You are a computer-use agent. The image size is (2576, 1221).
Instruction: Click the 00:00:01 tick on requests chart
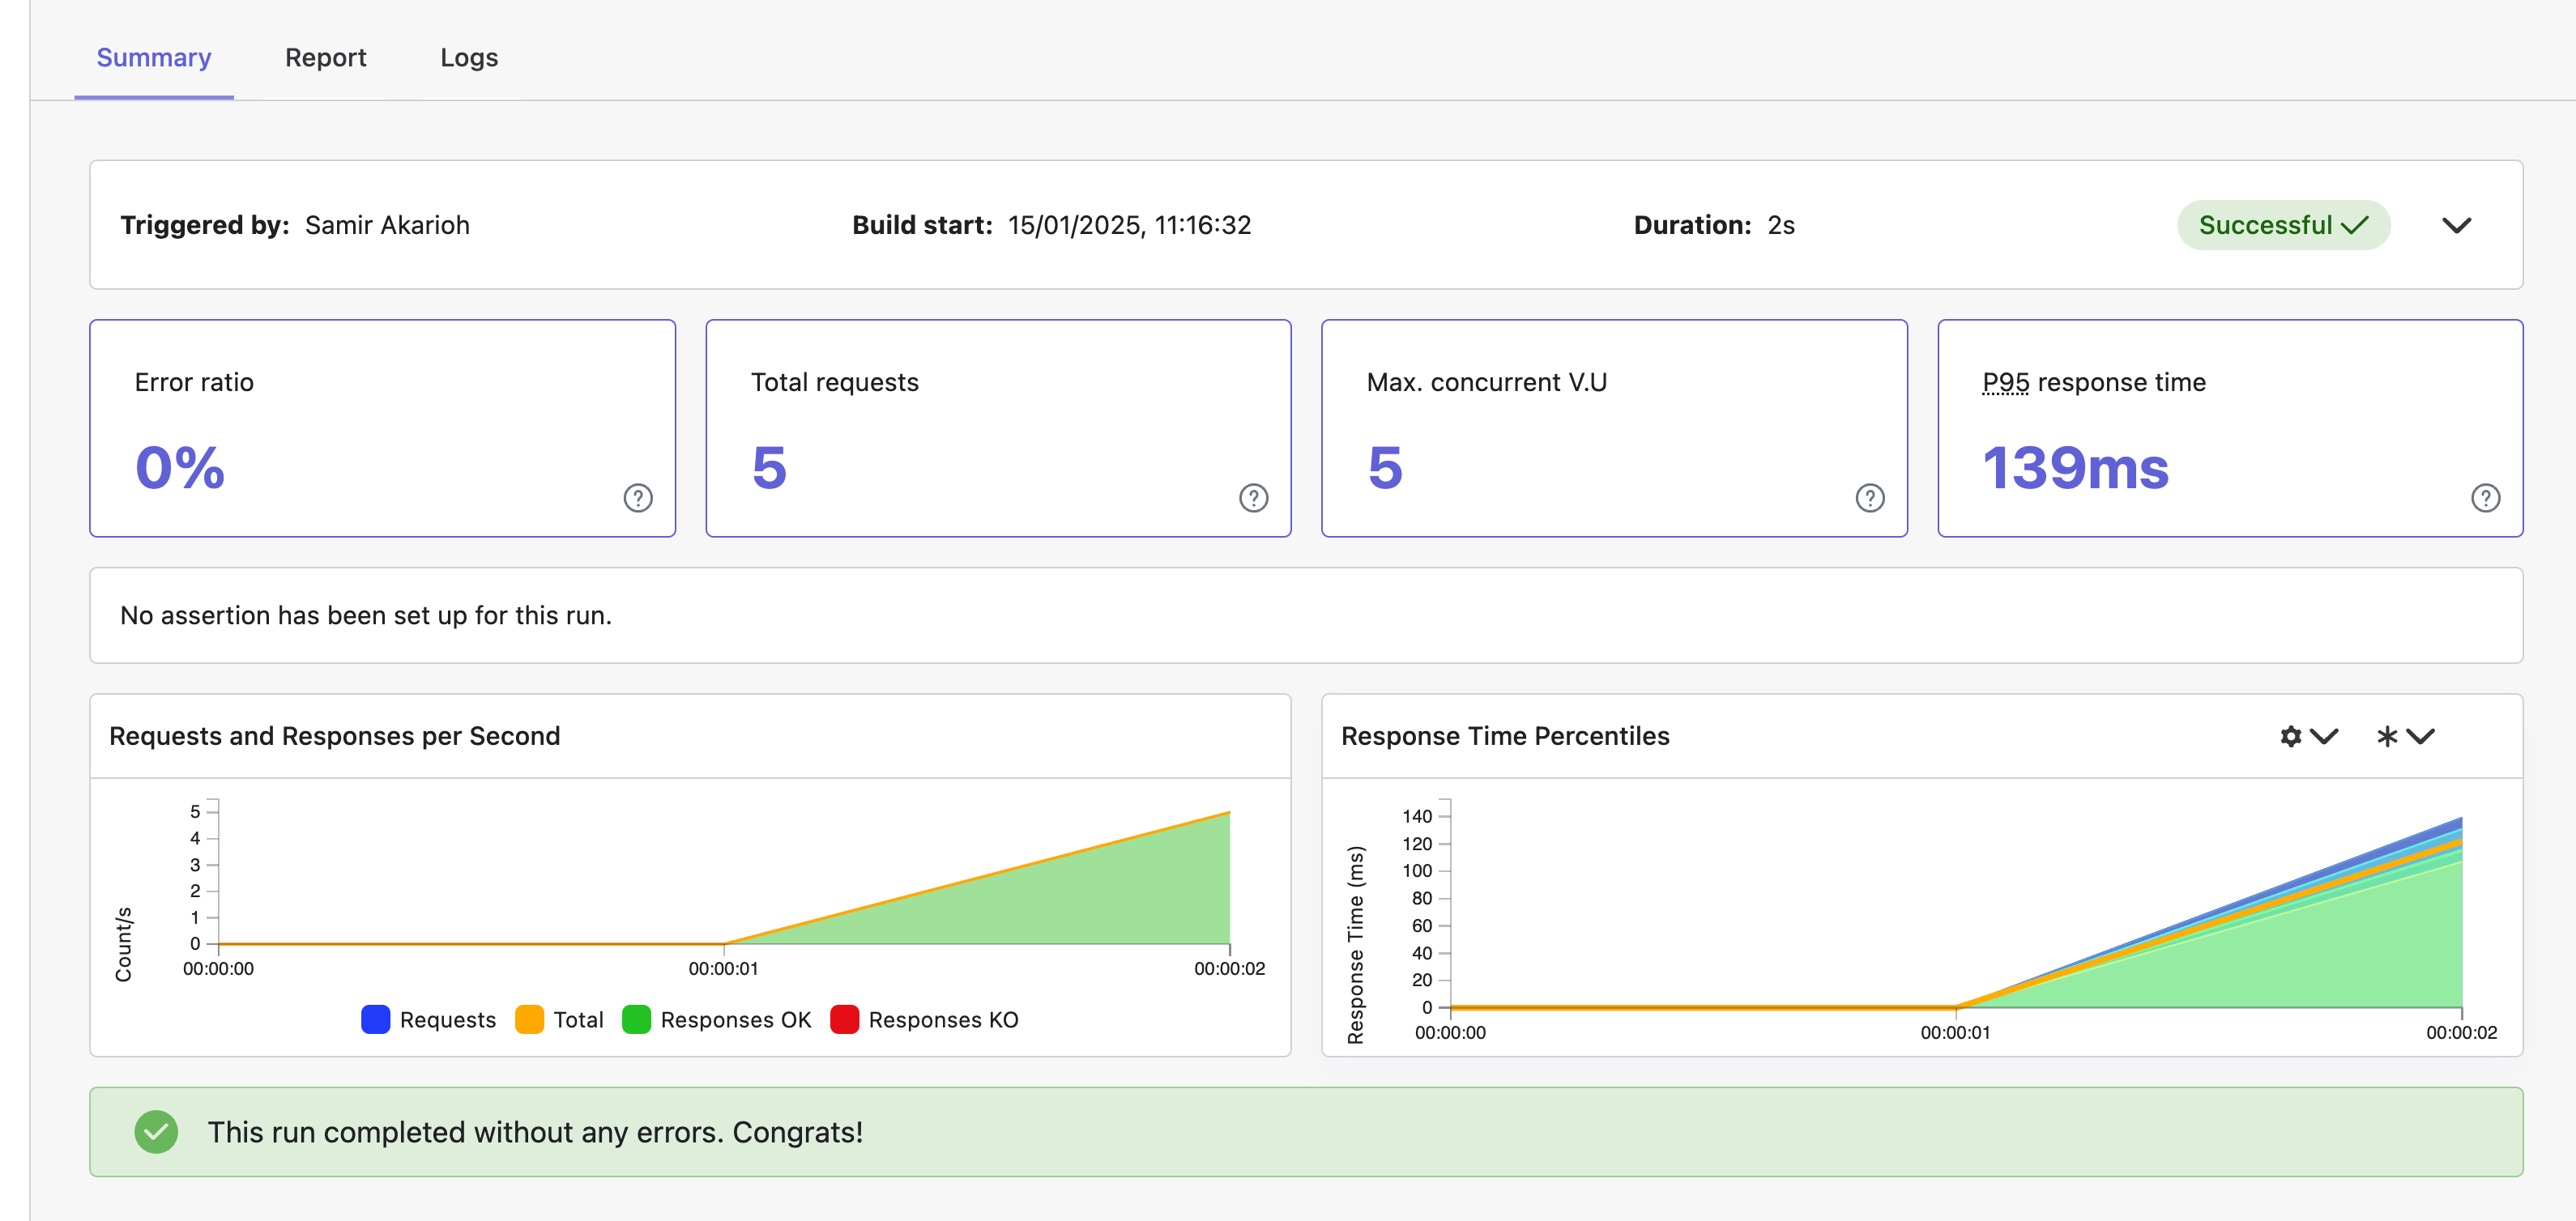coord(723,968)
